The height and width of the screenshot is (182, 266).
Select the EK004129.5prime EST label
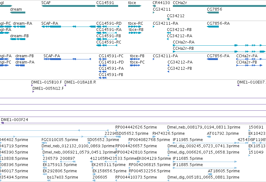pos(154,159)
